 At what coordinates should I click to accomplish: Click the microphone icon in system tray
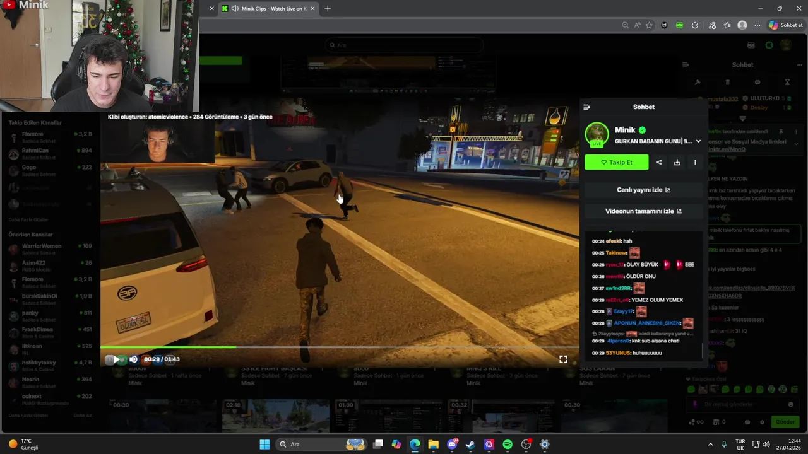[x=724, y=445]
